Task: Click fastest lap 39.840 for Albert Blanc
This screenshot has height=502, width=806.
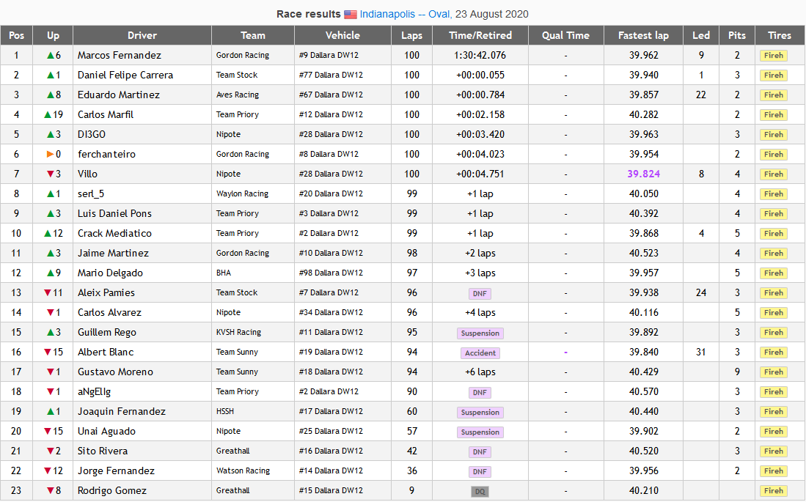Action: [644, 352]
